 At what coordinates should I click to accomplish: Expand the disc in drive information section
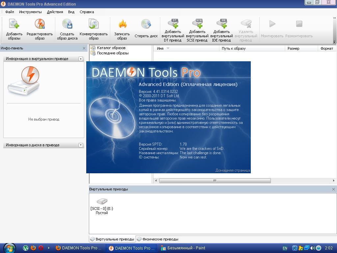(x=81, y=145)
